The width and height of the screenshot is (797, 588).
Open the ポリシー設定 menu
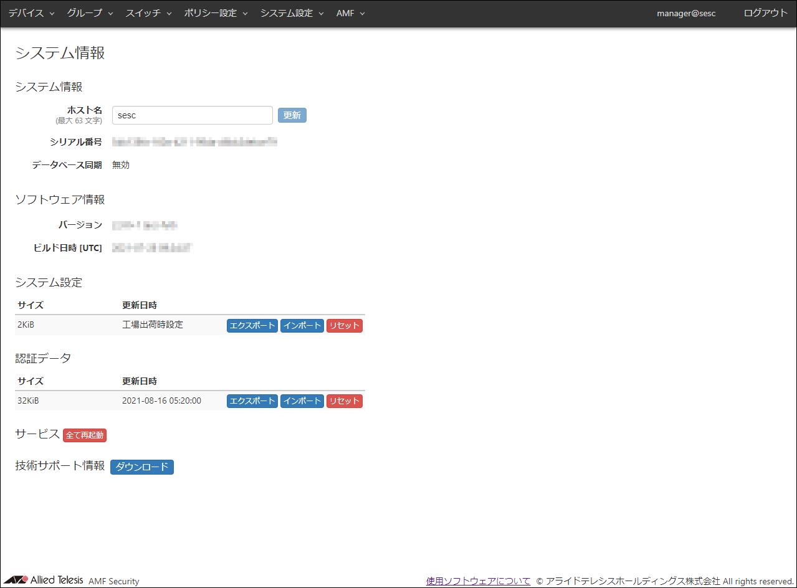(216, 13)
